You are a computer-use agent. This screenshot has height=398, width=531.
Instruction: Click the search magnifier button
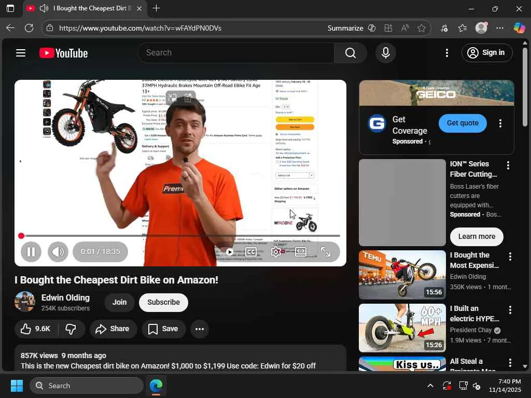point(350,53)
